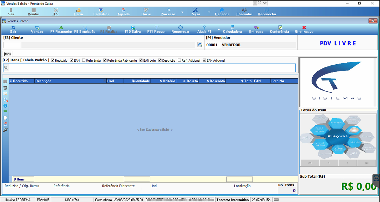Image resolution: width=380 pixels, height=202 pixels.
Task: Toggle the Reduzido checkbox
Action: coord(53,60)
